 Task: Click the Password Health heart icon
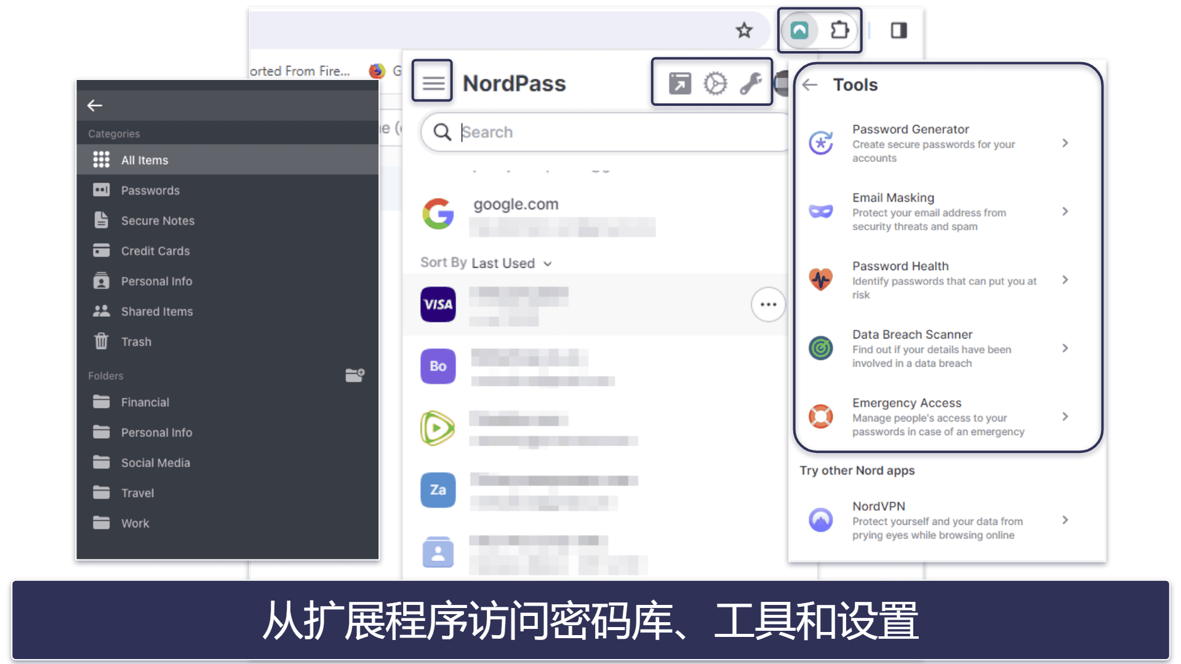click(x=821, y=279)
